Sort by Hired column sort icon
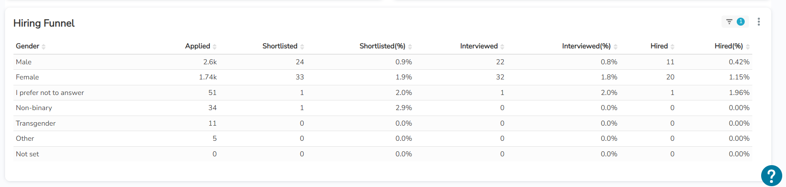This screenshot has width=786, height=187. [672, 47]
